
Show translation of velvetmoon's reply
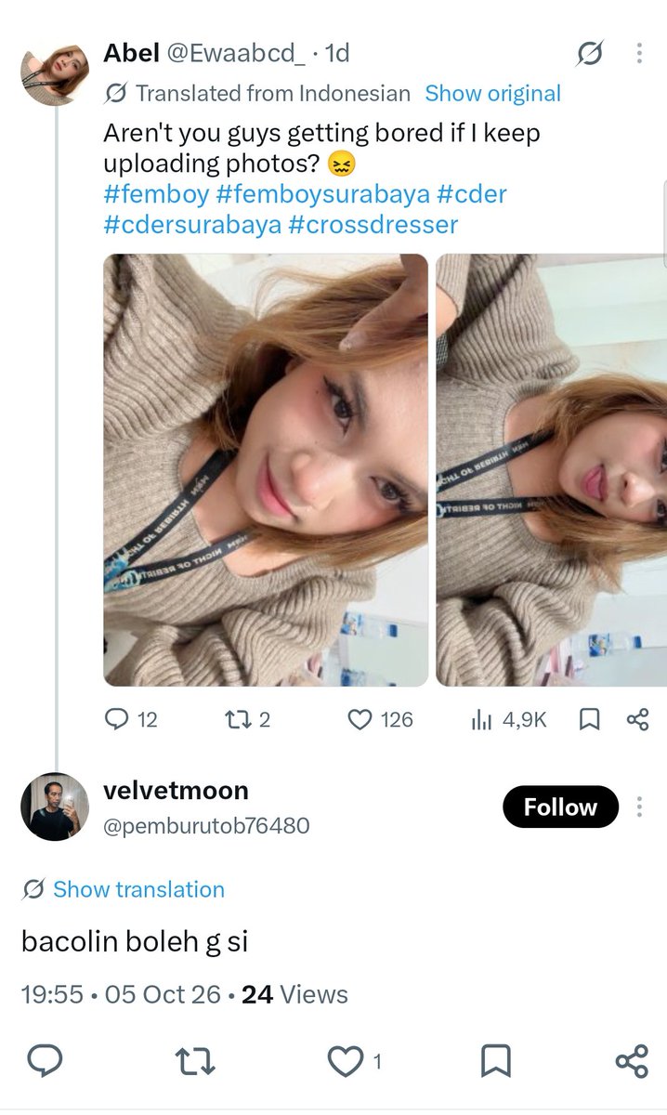point(138,889)
